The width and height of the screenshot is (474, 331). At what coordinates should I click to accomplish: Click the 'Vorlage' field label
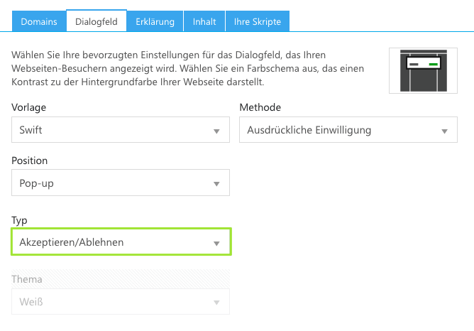click(x=29, y=107)
